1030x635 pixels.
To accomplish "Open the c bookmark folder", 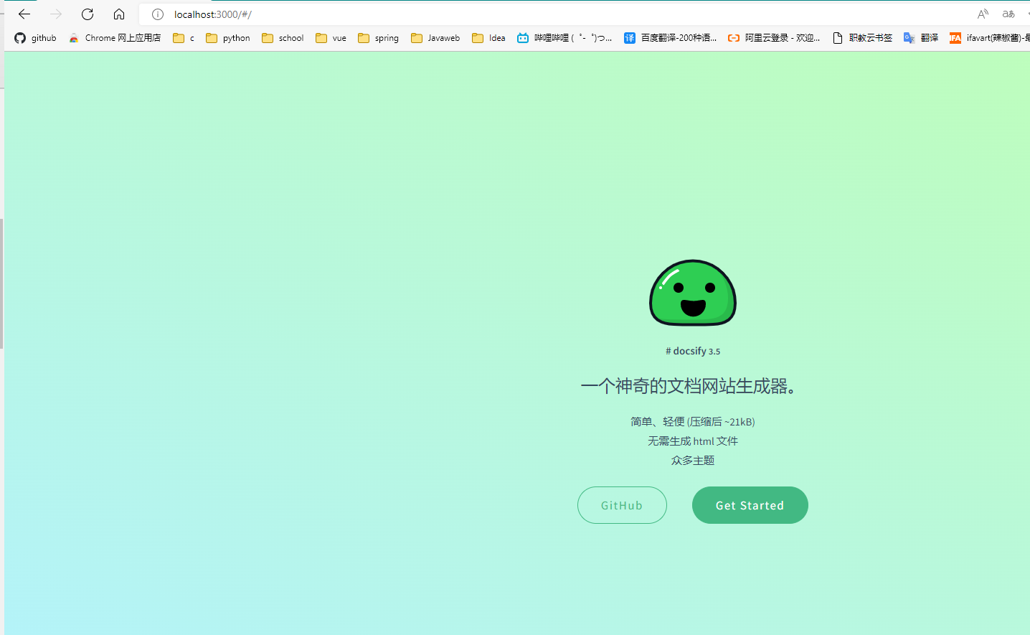I will 184,38.
